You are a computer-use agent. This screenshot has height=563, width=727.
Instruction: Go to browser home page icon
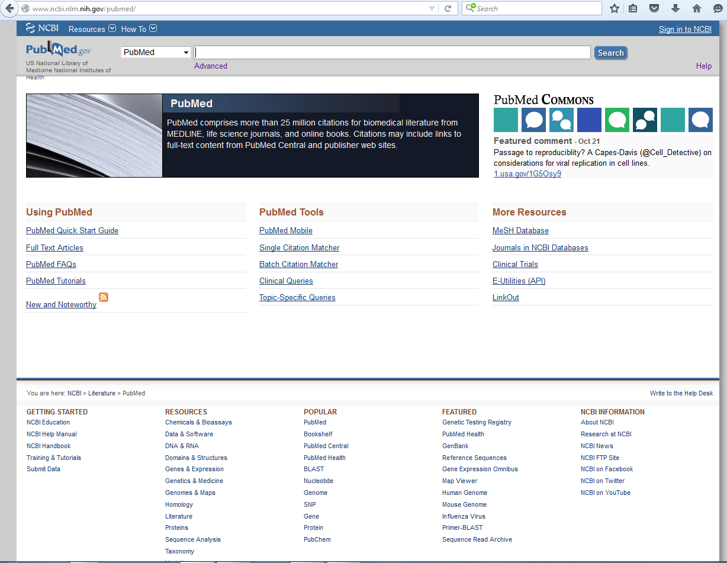[x=696, y=8]
